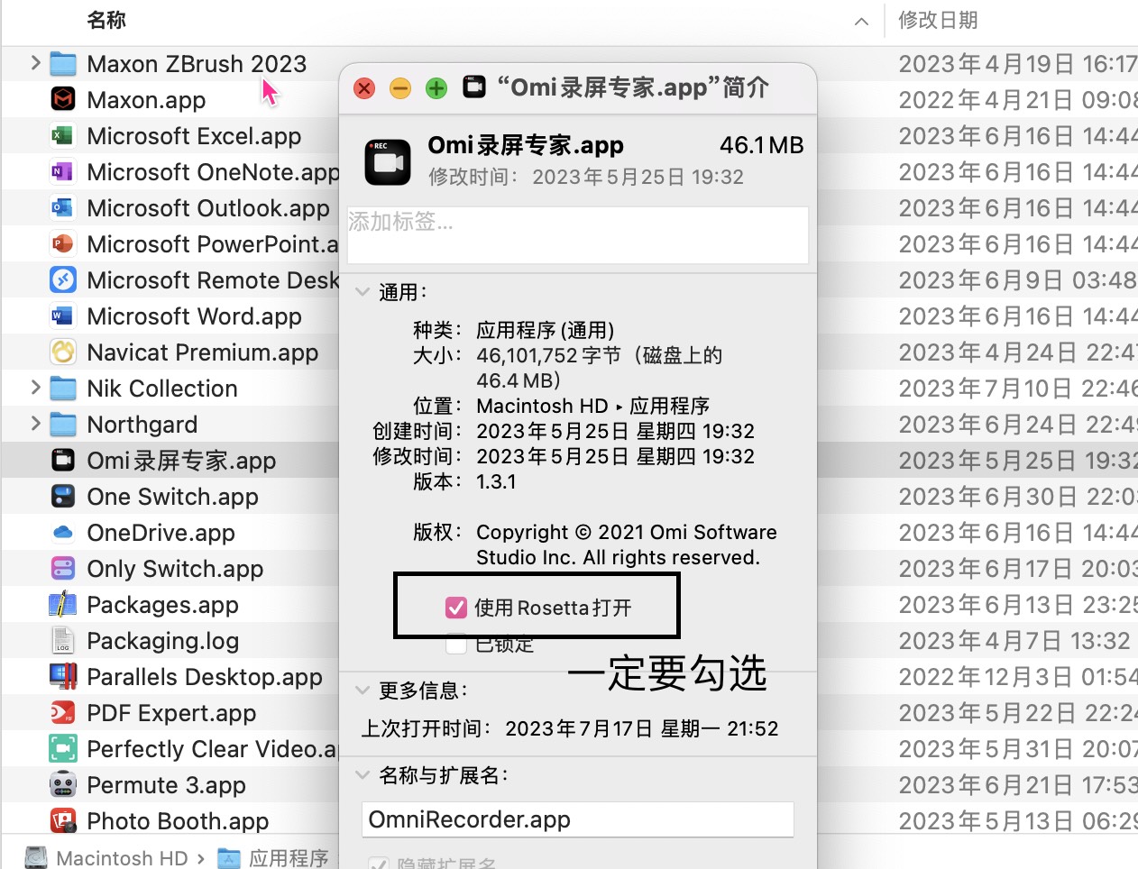Select the PDF Expert.app icon
The width and height of the screenshot is (1138, 869).
61,712
